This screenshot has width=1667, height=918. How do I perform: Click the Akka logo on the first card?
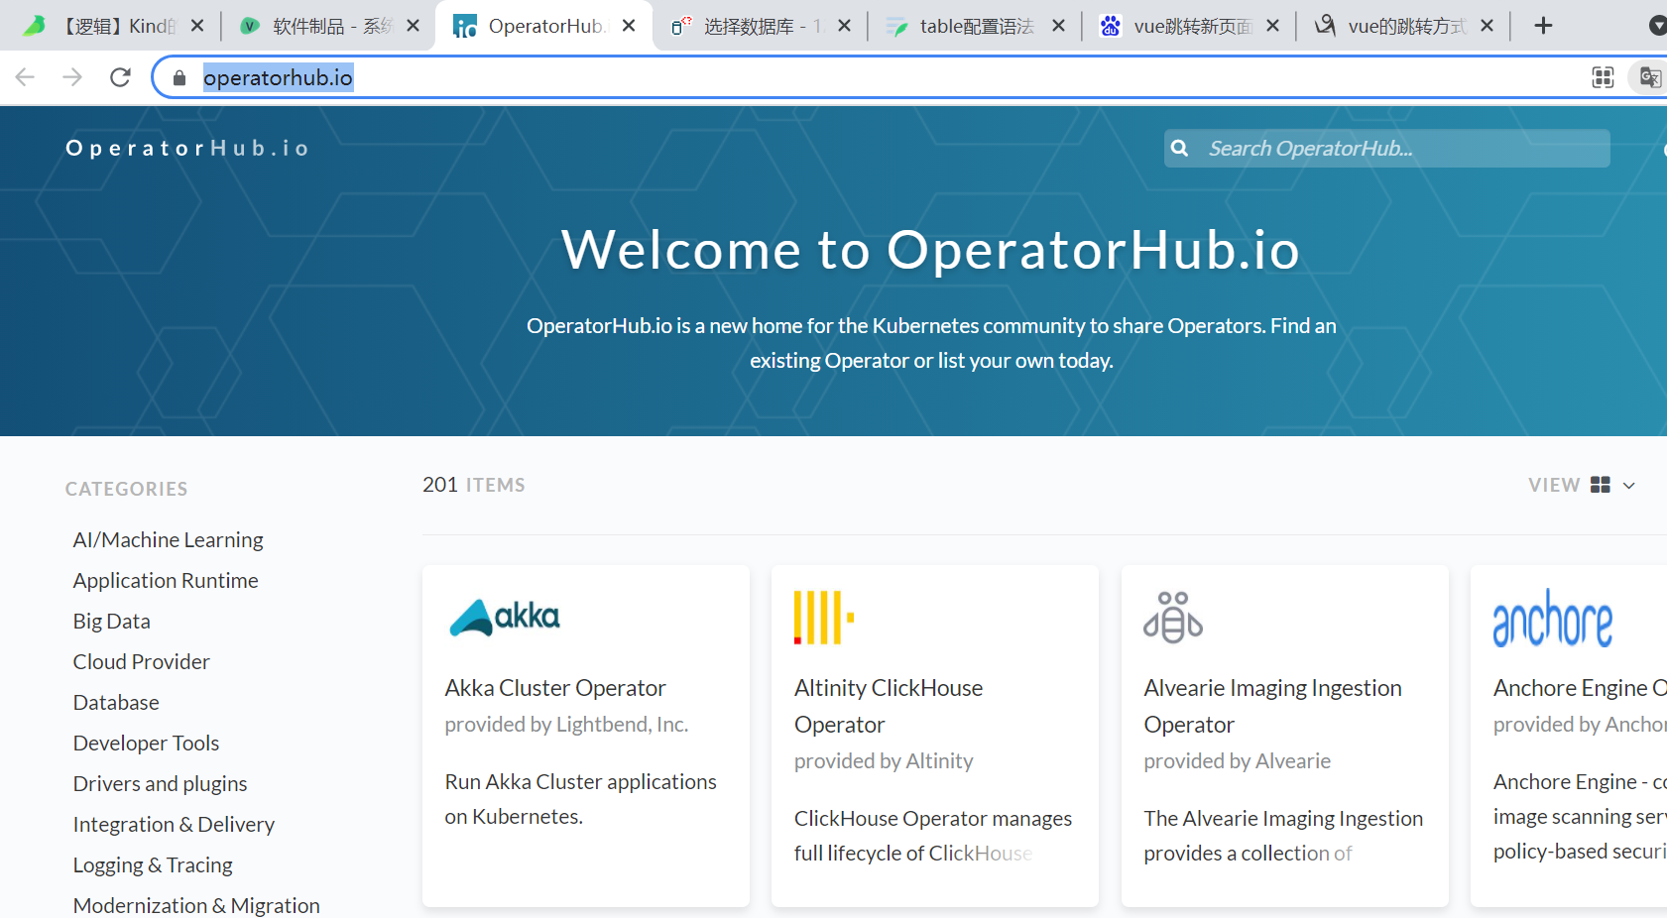[x=505, y=617]
